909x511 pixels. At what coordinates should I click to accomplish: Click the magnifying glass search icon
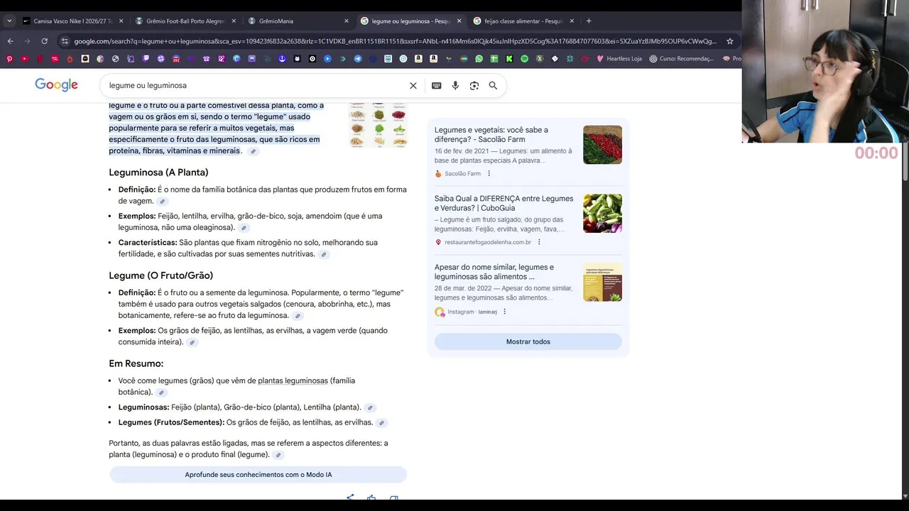493,85
